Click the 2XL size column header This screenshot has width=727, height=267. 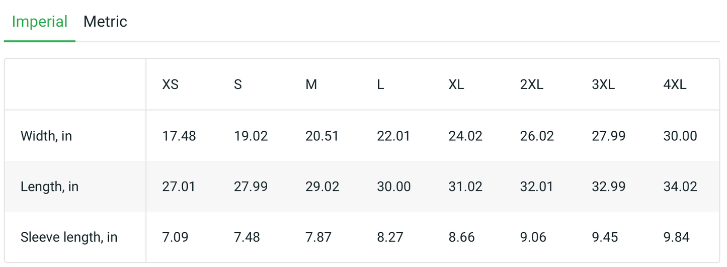click(x=532, y=85)
